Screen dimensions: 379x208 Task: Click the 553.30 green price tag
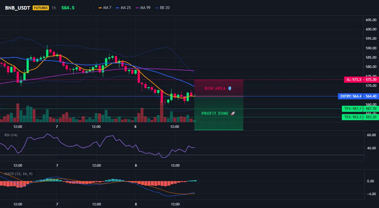pyautogui.click(x=371, y=117)
